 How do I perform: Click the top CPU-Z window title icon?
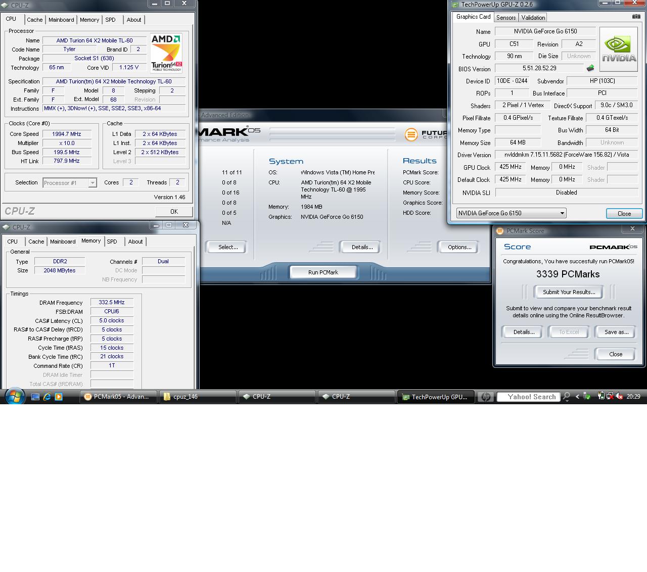click(5, 5)
